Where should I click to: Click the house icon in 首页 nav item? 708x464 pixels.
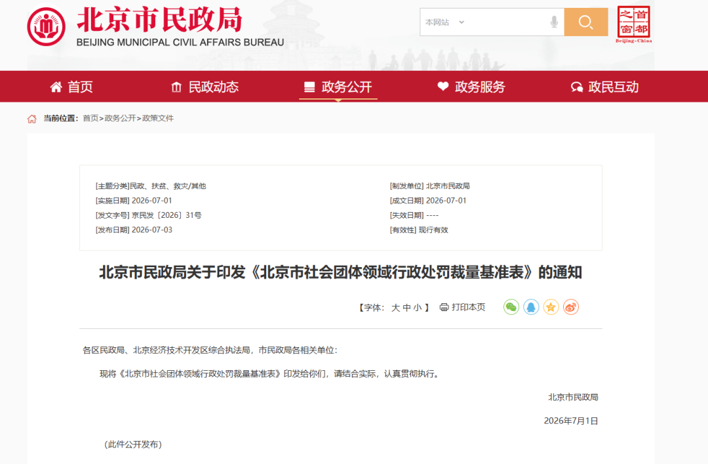(56, 87)
